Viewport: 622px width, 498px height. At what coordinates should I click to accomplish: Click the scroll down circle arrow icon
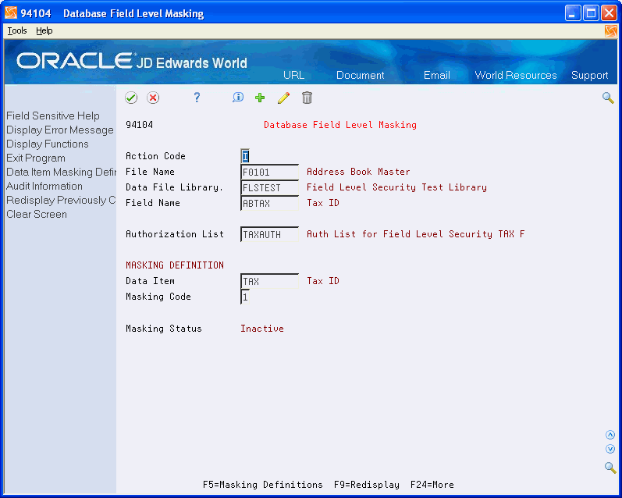point(610,449)
